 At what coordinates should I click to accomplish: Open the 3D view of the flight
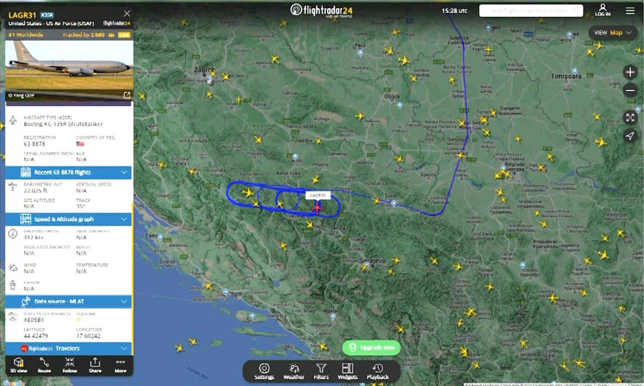click(19, 364)
